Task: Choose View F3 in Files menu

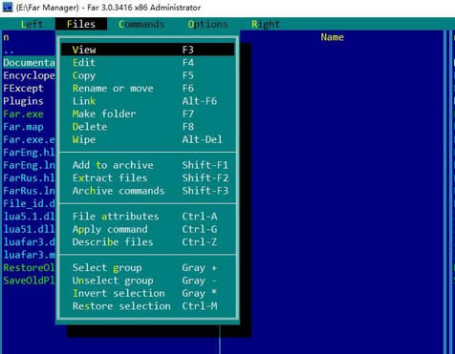Action: click(147, 50)
